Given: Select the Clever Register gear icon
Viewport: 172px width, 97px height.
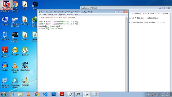Looking at the screenshot, I should 25,66.
